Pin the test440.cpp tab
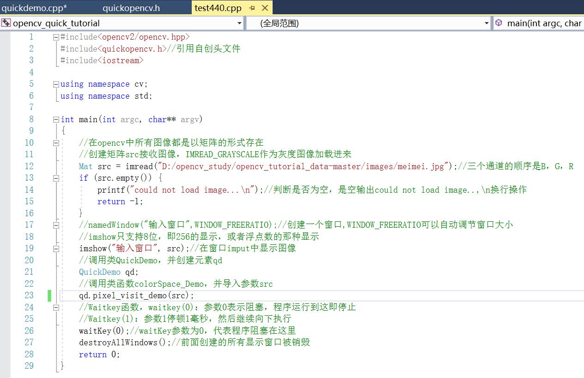Image resolution: width=584 pixels, height=378 pixels. pos(252,8)
